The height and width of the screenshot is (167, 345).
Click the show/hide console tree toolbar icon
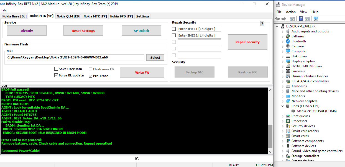(x=292, y=19)
